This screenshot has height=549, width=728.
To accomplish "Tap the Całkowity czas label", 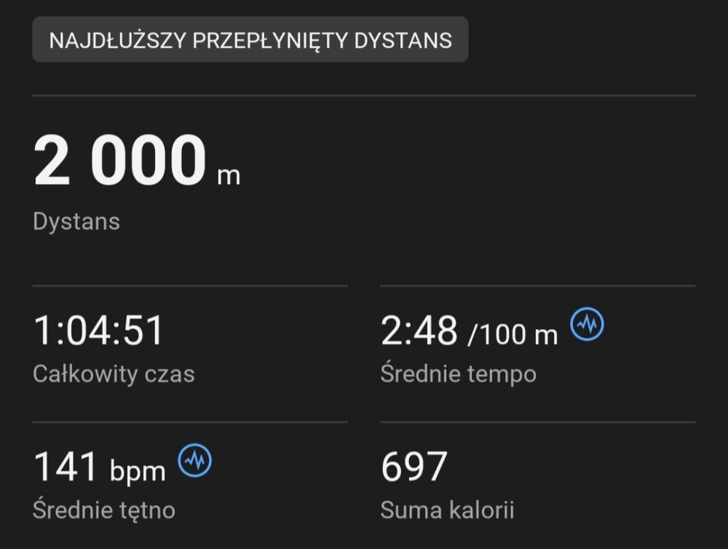I will pyautogui.click(x=114, y=374).
